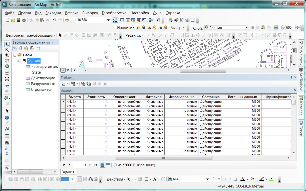This screenshot has height=191, width=306.
Task: Open the Редактор dropdown menu
Action: [135, 35]
